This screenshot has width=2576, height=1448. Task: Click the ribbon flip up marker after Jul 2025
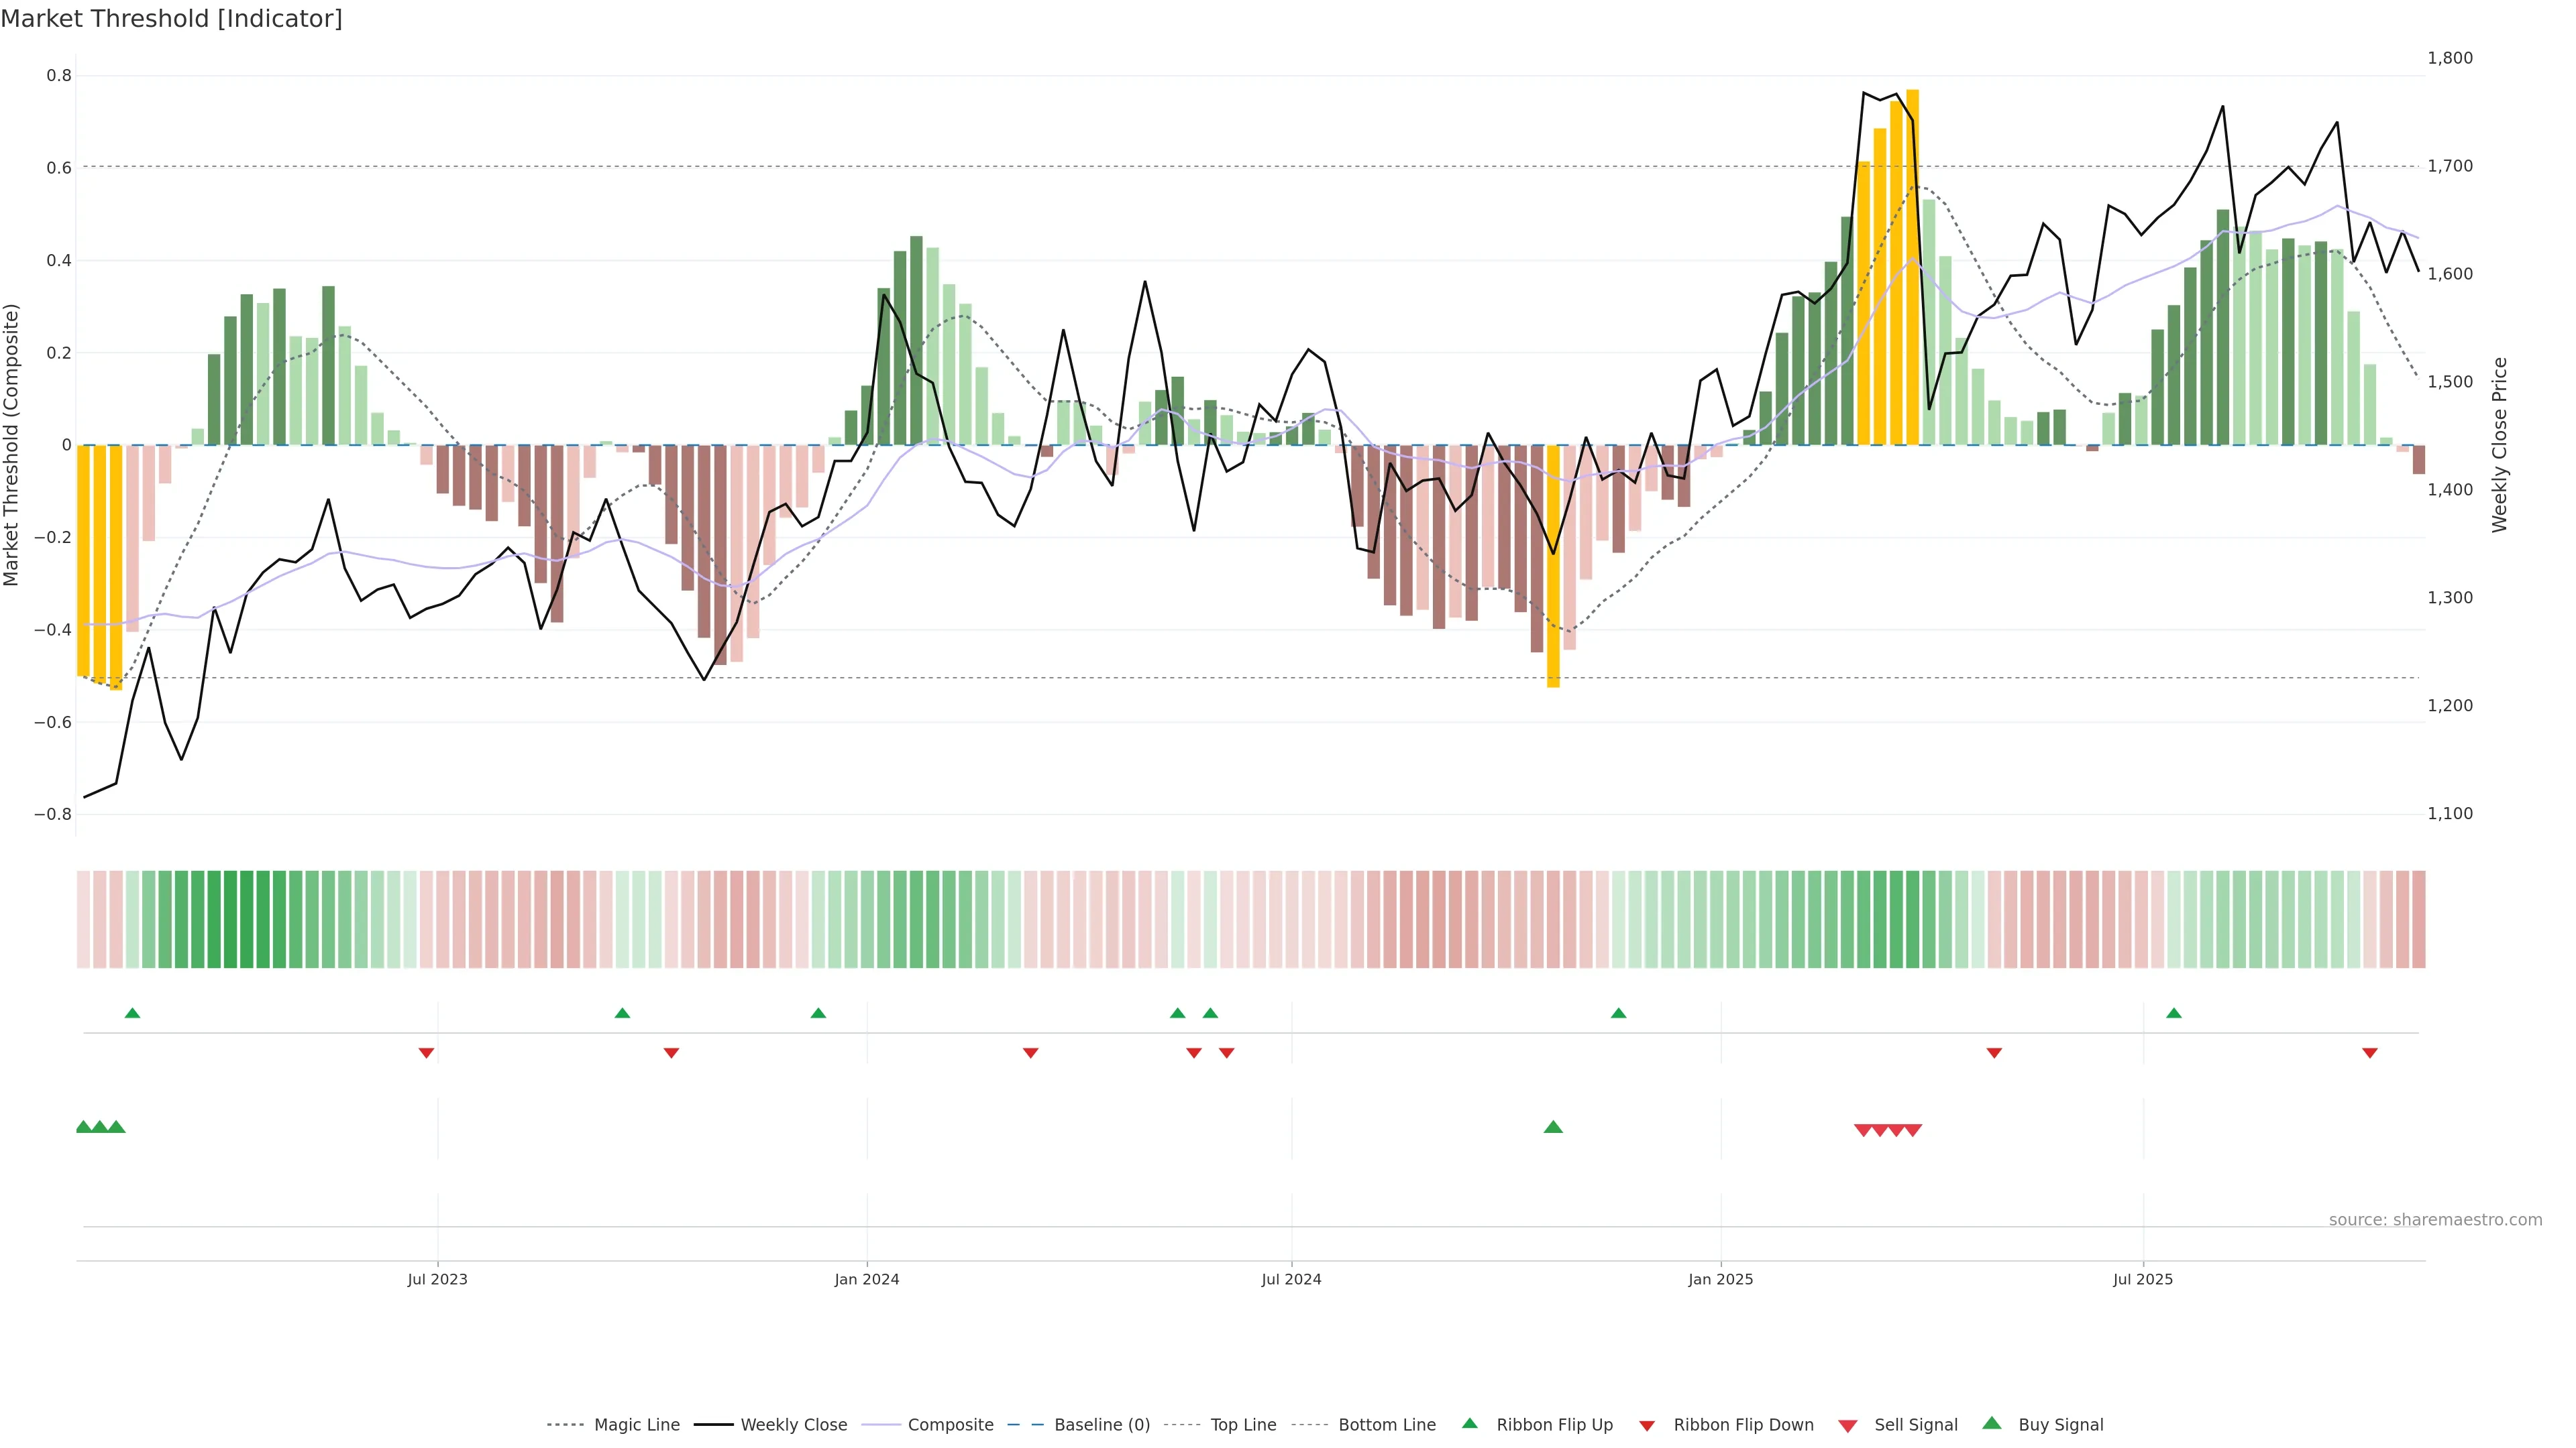[x=2173, y=1014]
